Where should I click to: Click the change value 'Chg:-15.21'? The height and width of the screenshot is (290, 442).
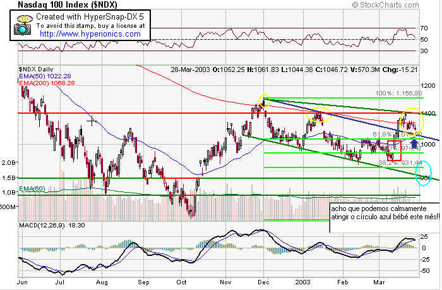pos(400,69)
